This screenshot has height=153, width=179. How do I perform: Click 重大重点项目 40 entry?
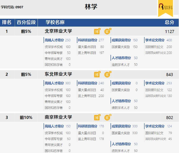(91, 90)
